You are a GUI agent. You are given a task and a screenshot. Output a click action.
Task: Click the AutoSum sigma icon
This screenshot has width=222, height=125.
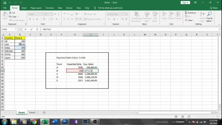[186, 13]
